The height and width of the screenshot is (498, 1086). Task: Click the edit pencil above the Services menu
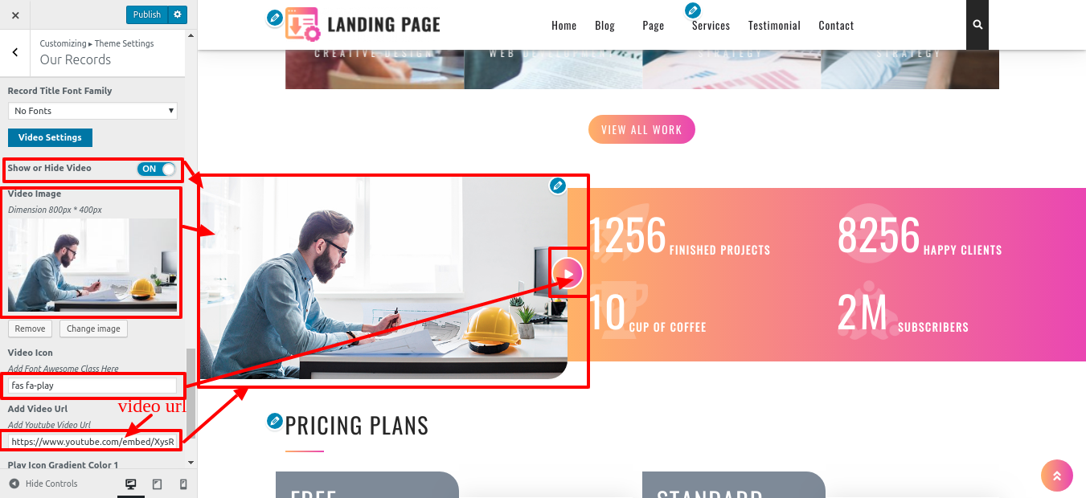point(692,10)
